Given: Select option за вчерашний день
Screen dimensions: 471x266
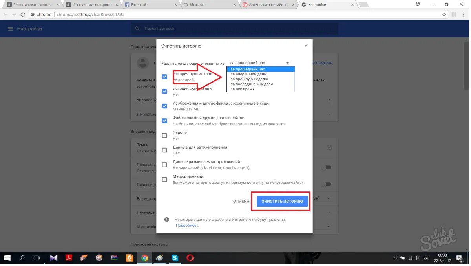Looking at the screenshot, I should point(261,74).
